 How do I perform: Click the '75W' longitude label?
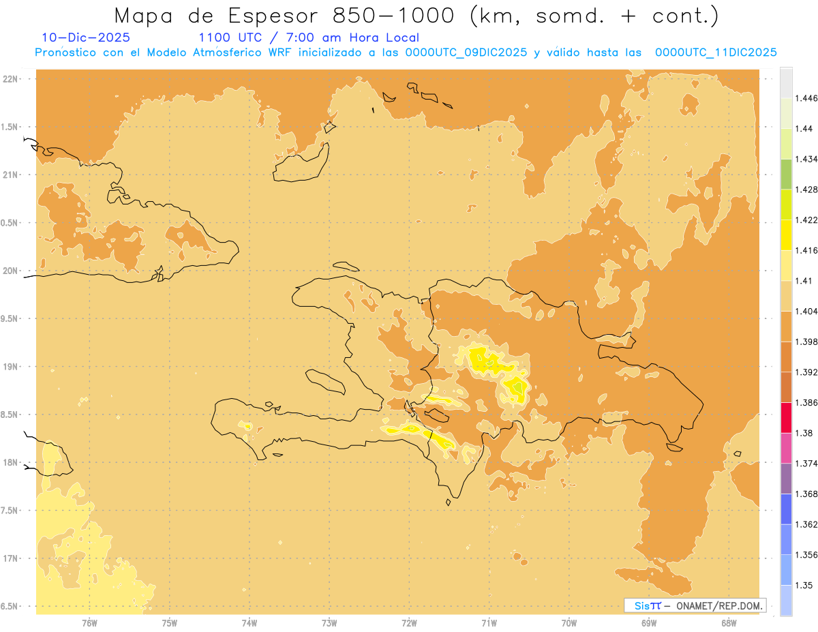coord(169,623)
